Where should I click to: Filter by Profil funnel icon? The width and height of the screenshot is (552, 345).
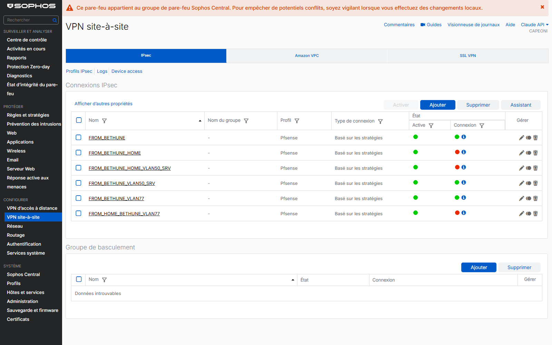coord(297,121)
